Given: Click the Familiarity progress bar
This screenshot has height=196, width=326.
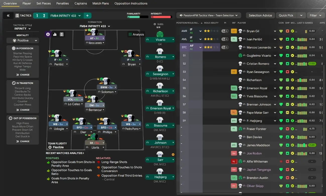Looking at the screenshot, I should click(138, 17).
